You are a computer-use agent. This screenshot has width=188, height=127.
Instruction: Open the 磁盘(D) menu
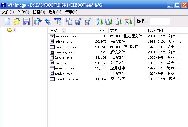(x=39, y=12)
